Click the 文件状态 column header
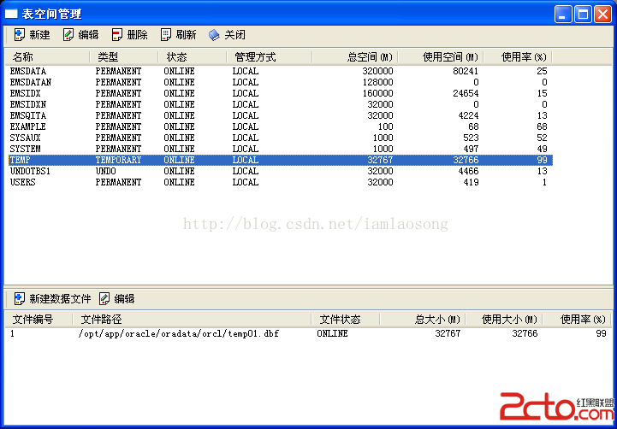The height and width of the screenshot is (429, 617). click(345, 320)
